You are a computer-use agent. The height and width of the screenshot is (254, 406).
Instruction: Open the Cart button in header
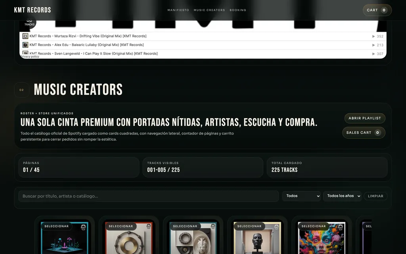point(377,10)
